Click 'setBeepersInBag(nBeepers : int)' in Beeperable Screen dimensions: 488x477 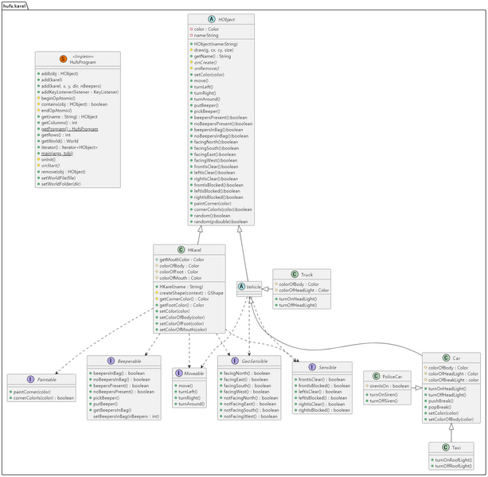tap(126, 416)
